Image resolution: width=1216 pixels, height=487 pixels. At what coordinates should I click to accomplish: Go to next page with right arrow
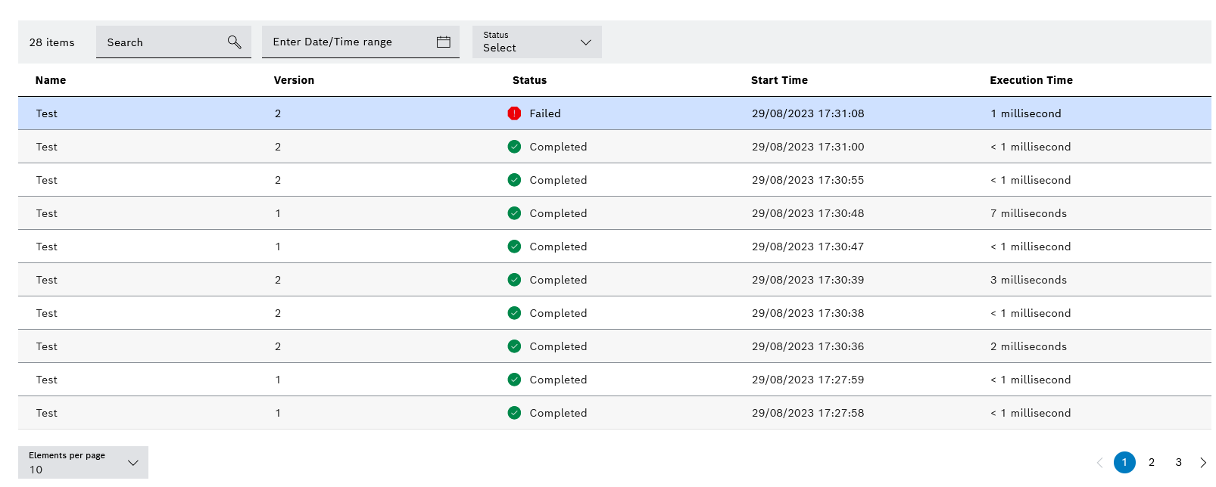1203,463
